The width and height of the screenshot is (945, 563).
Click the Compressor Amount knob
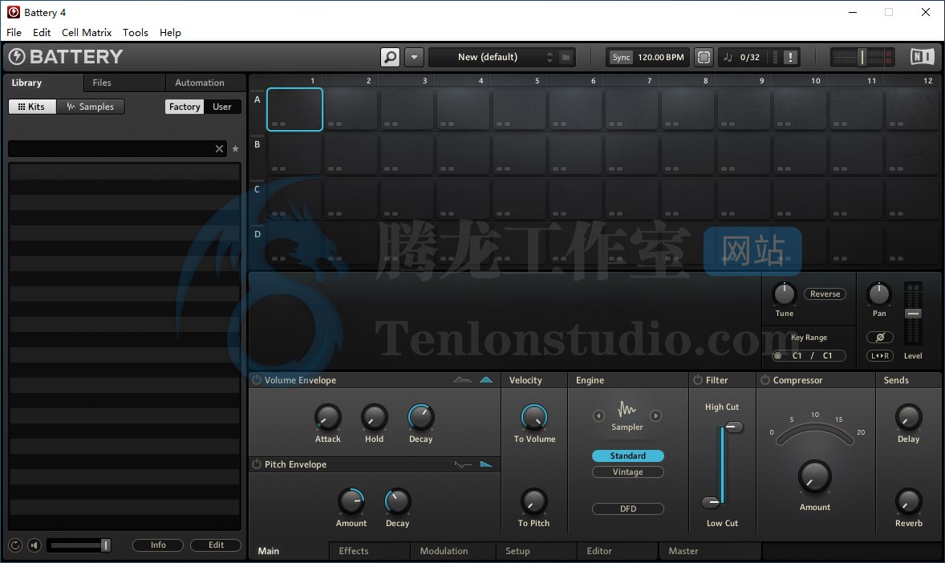pos(815,477)
